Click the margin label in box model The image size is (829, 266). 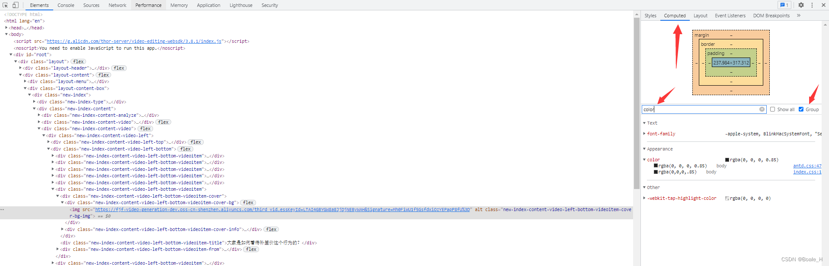pos(701,35)
